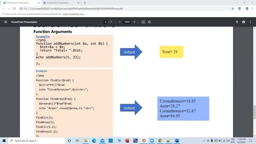256x144 pixels.
Task: Click the Area=84.95 output line
Action: coord(170,116)
